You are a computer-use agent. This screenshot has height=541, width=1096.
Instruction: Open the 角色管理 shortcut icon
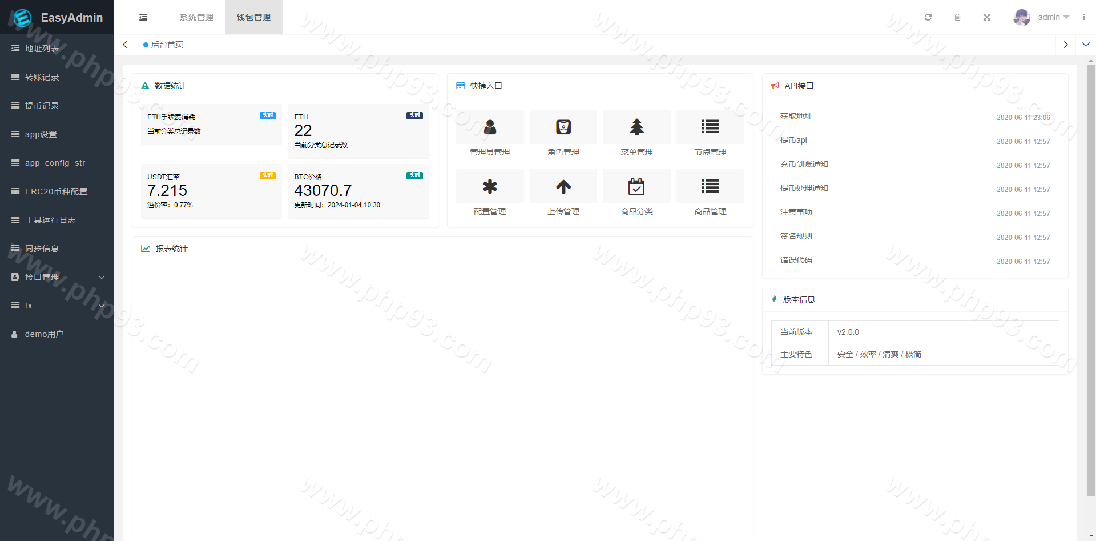563,127
